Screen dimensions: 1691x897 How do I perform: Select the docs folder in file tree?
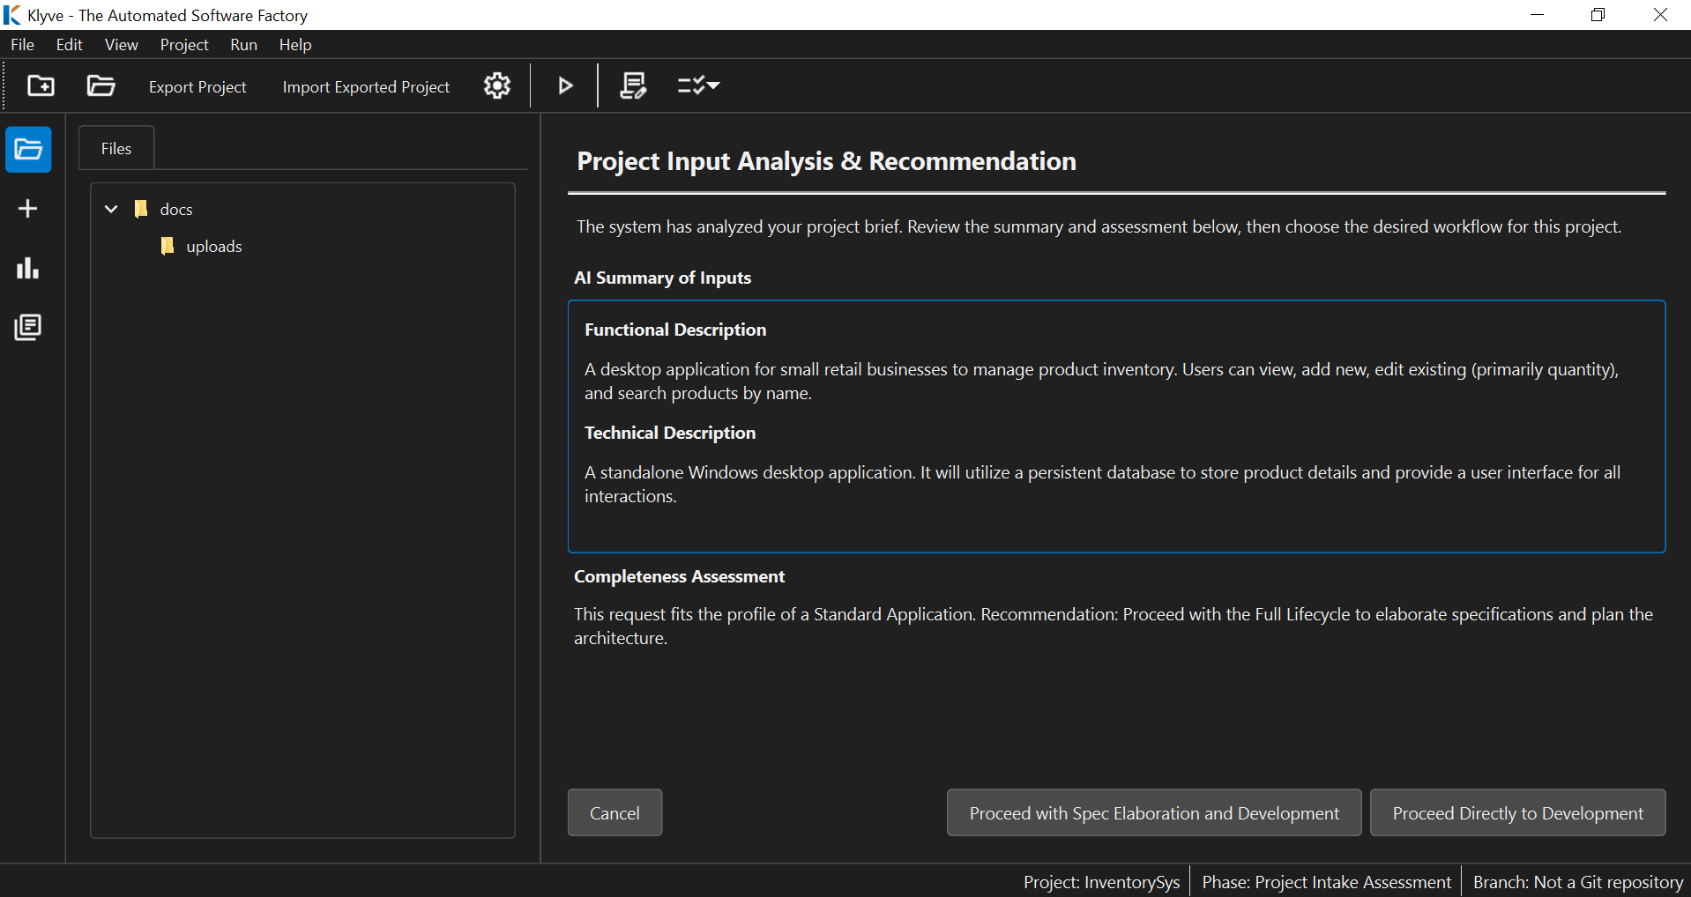[x=175, y=210]
